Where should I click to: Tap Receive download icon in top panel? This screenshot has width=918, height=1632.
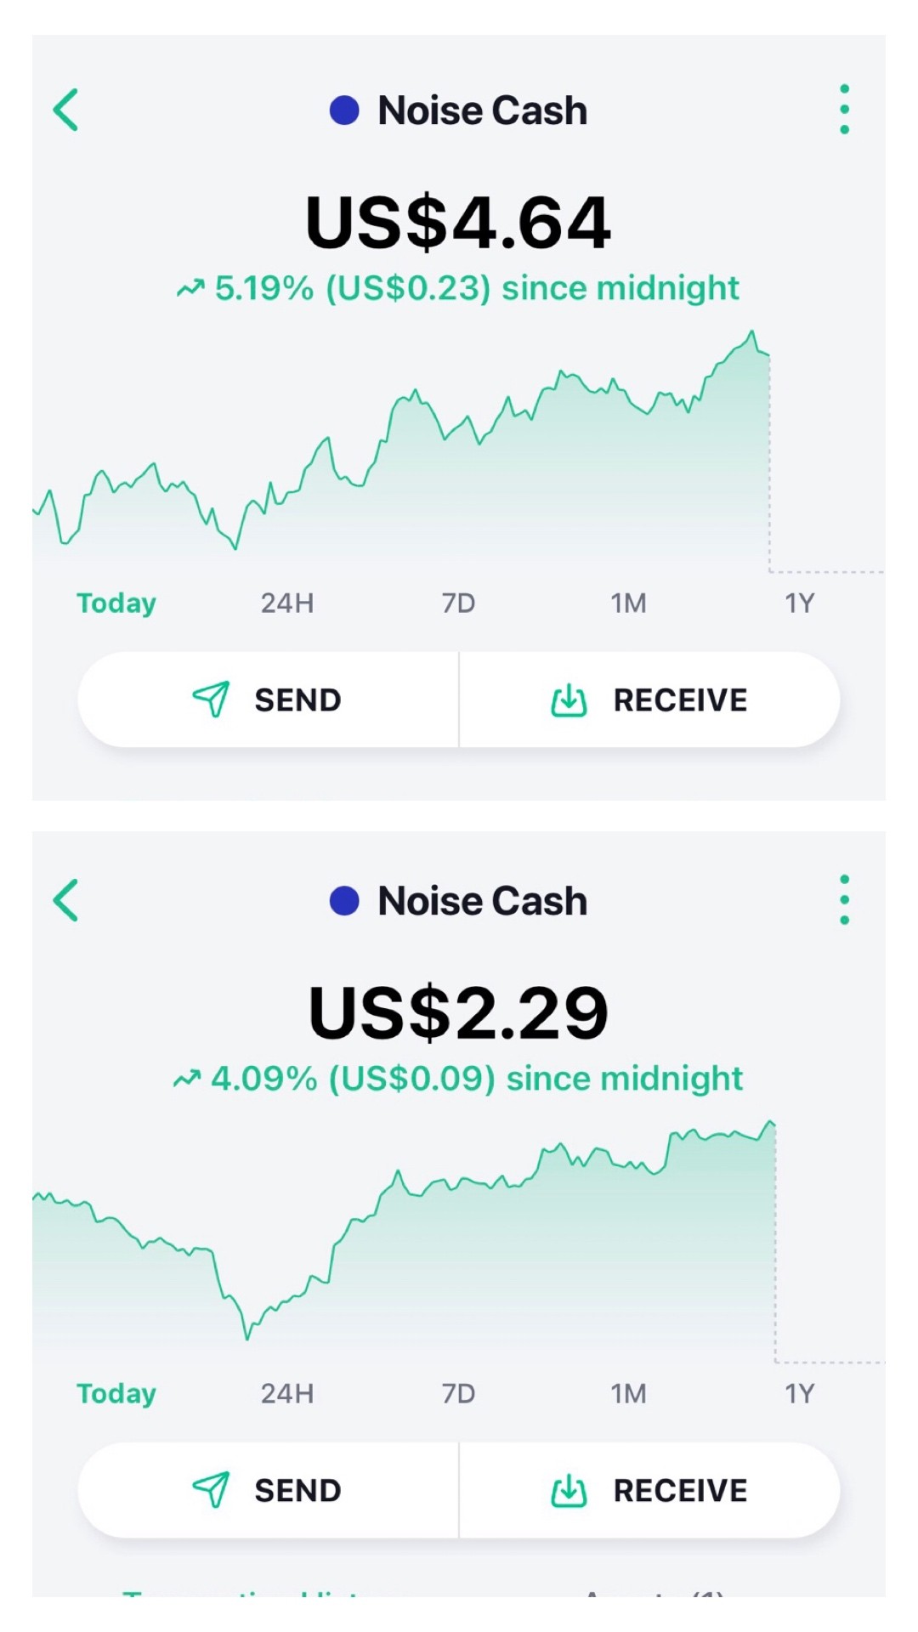click(x=569, y=700)
